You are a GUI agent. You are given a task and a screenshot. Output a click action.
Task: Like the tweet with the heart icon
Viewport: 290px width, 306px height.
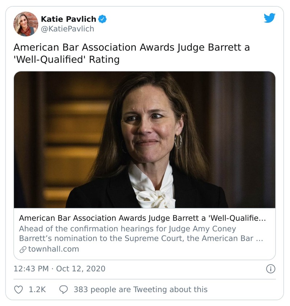[x=19, y=289]
